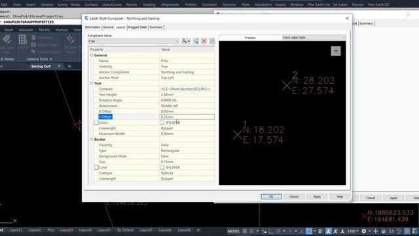Collapse the Border property group
Viewport: 419px width, 236px height.
point(92,140)
